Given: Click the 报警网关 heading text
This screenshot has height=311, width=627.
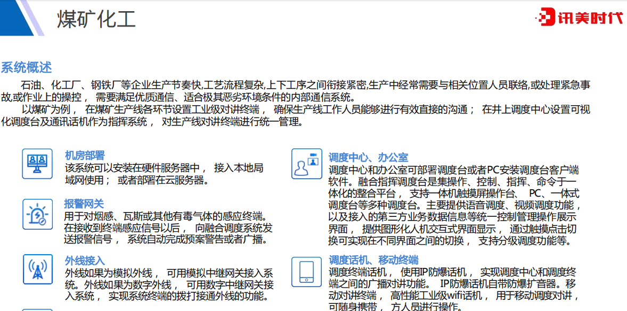Looking at the screenshot, I should (84, 204).
